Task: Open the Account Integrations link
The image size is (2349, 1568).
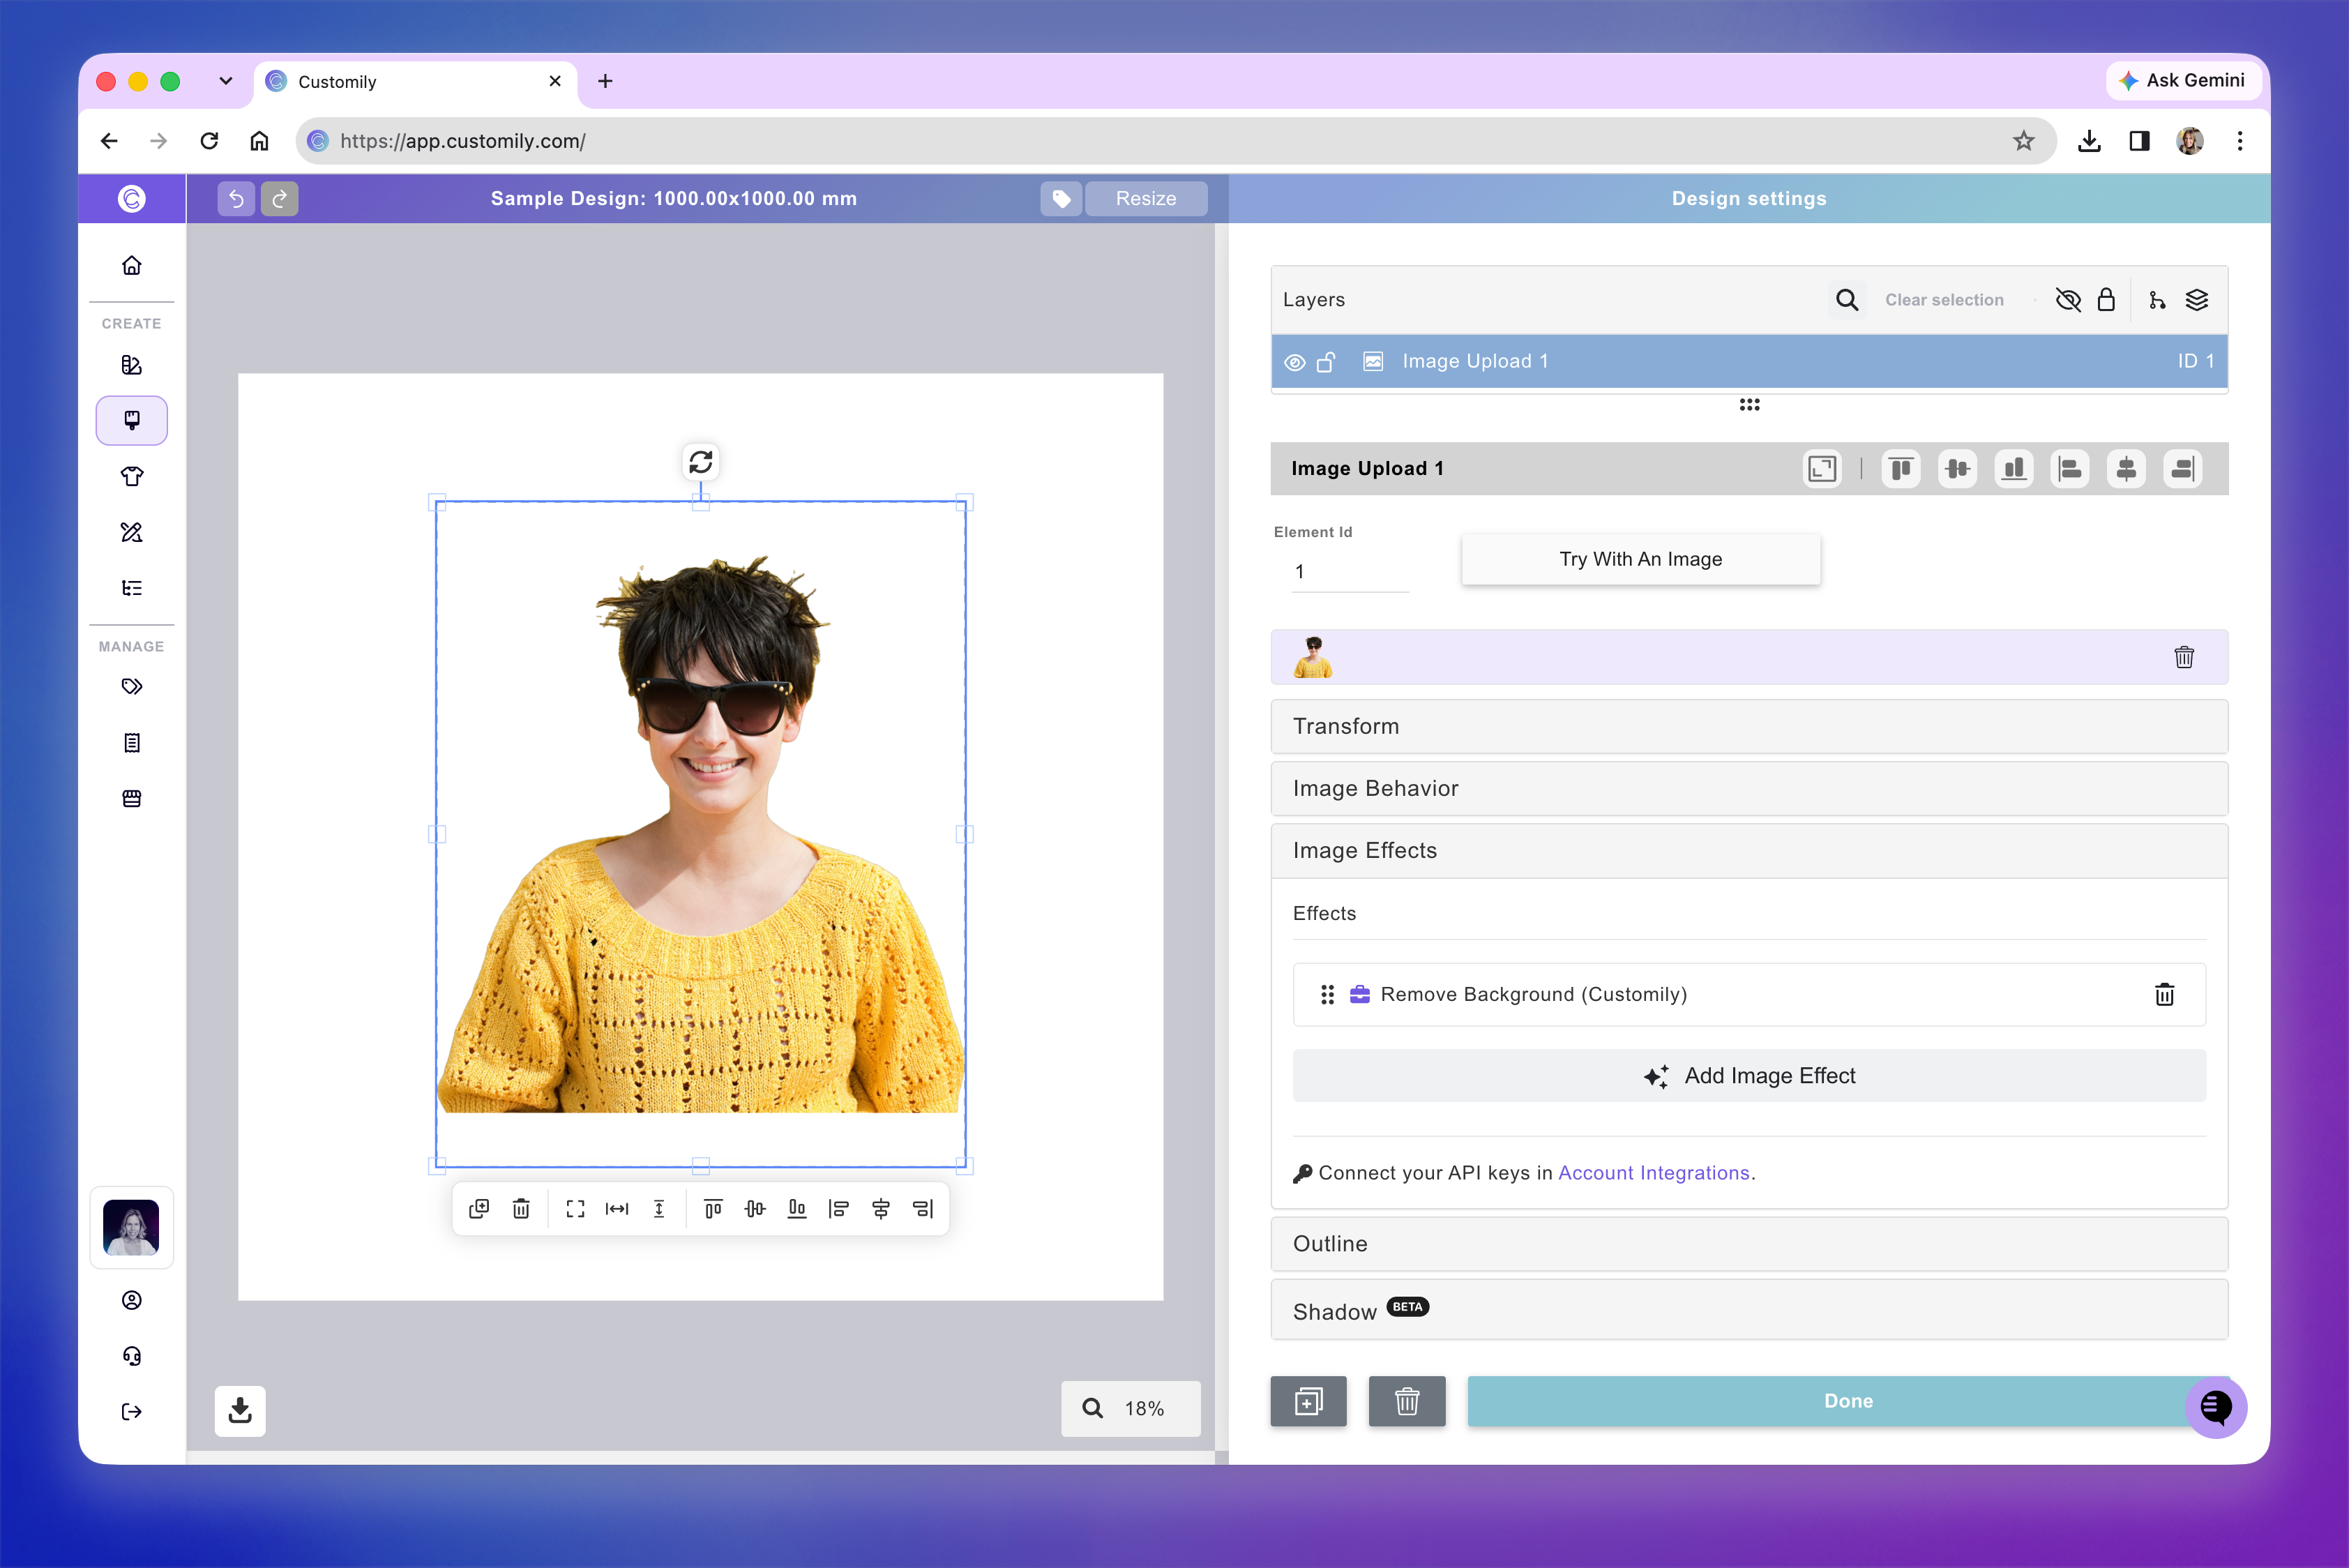Action: click(x=1654, y=1173)
